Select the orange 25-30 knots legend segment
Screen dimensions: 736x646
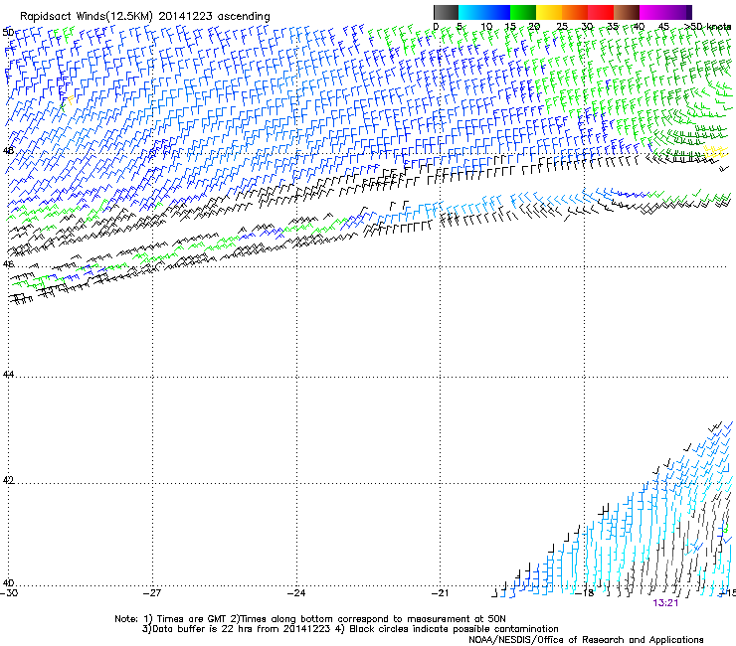tap(575, 12)
